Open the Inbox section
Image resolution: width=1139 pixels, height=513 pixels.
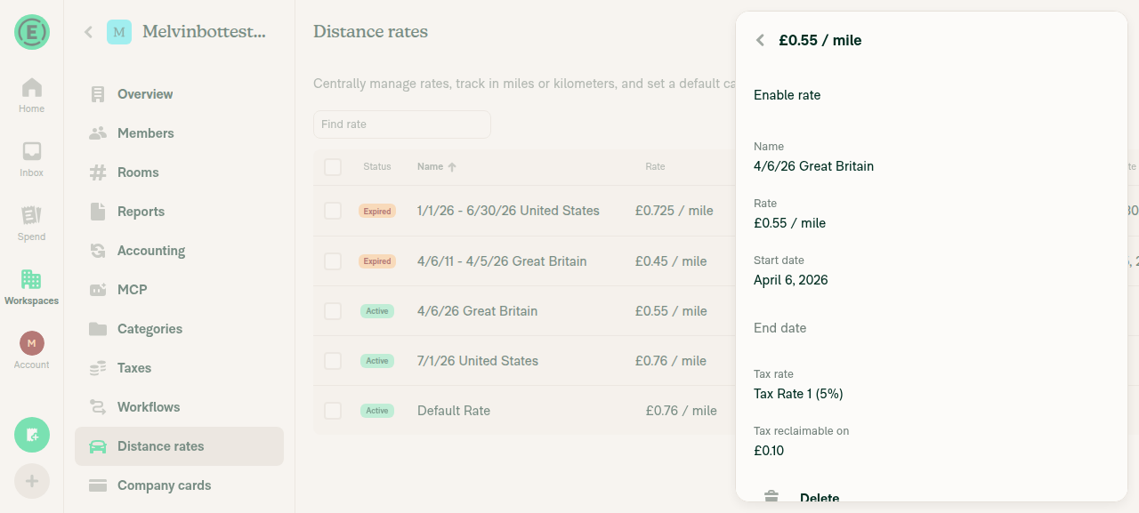(32, 160)
